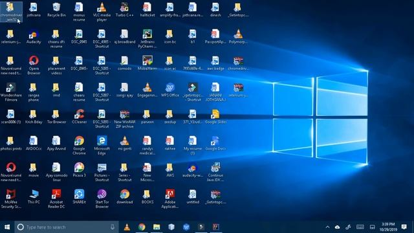
Task: Select the Series - Shortcut folder icon
Action: (x=124, y=172)
